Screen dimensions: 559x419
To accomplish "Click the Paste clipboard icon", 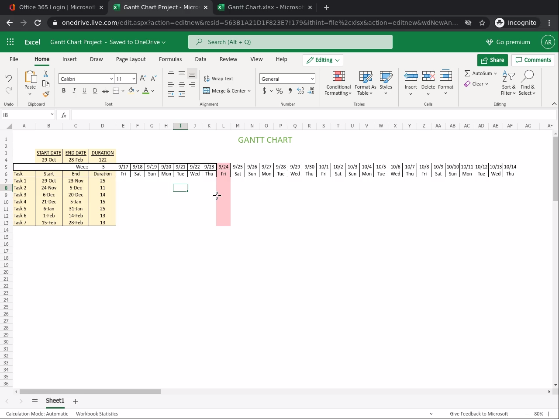I will 30,77.
